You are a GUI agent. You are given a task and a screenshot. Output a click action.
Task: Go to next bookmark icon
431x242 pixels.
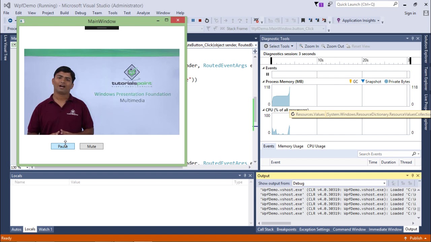(317, 21)
